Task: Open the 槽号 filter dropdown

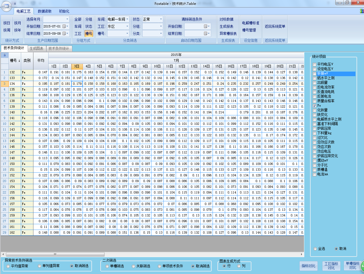Action: (127, 33)
